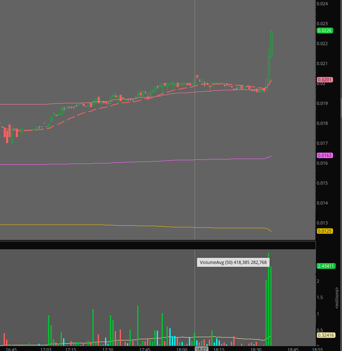
Task: Select the pink 0.0201 price marker label
Action: coord(324,80)
